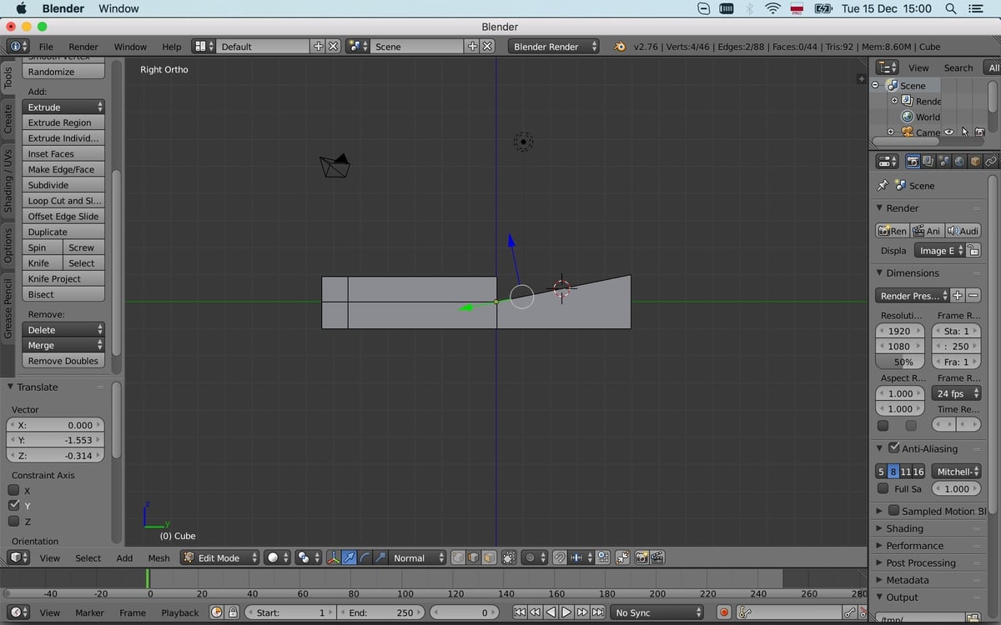
Task: Enable snap during transform magnet icon
Action: pos(560,557)
